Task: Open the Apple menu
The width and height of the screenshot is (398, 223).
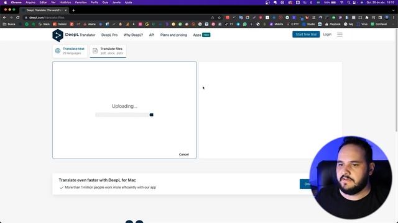Action: point(6,2)
